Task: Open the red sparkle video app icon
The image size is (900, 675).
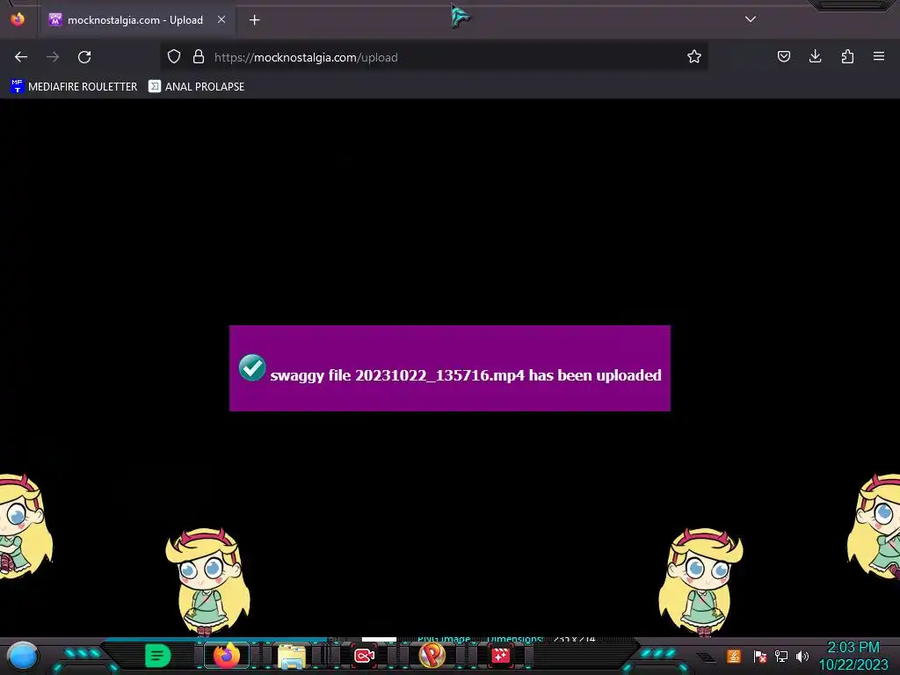Action: [500, 656]
